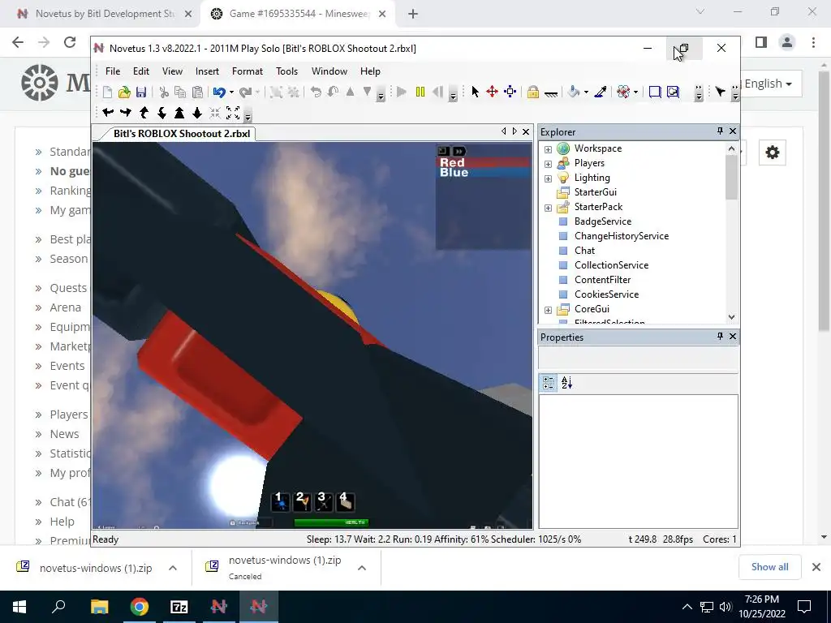Open the Undo history dropdown arrow

[x=231, y=92]
